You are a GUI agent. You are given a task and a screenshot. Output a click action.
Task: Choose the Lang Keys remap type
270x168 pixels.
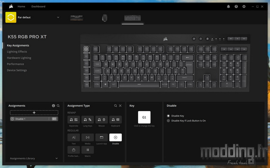coord(87,120)
